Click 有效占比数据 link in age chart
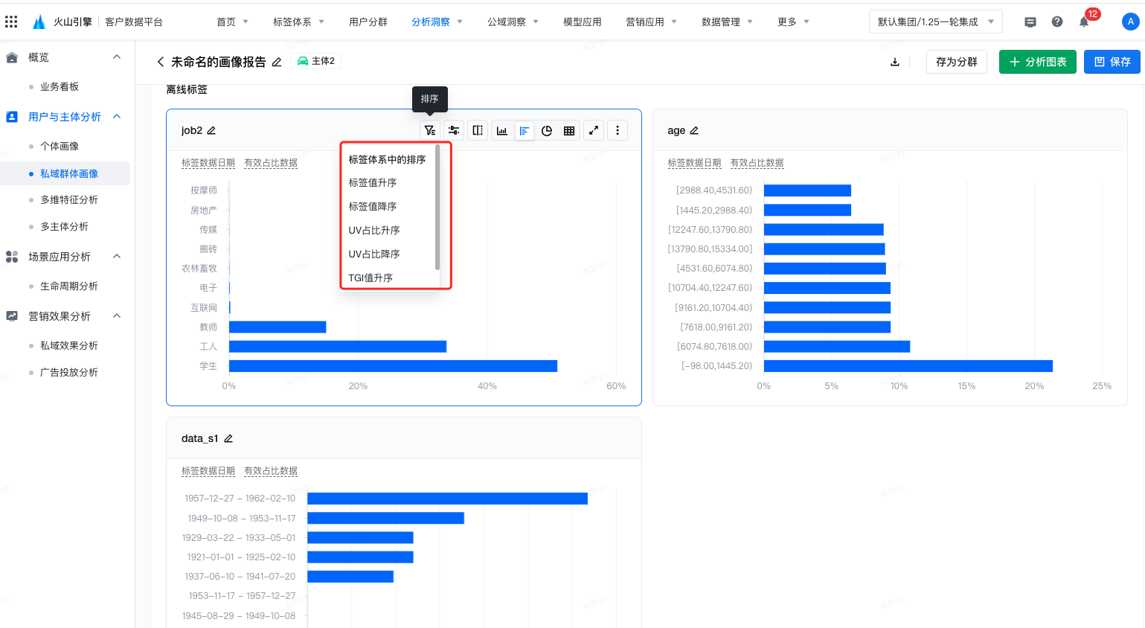Image resolution: width=1145 pixels, height=628 pixels. 757,163
